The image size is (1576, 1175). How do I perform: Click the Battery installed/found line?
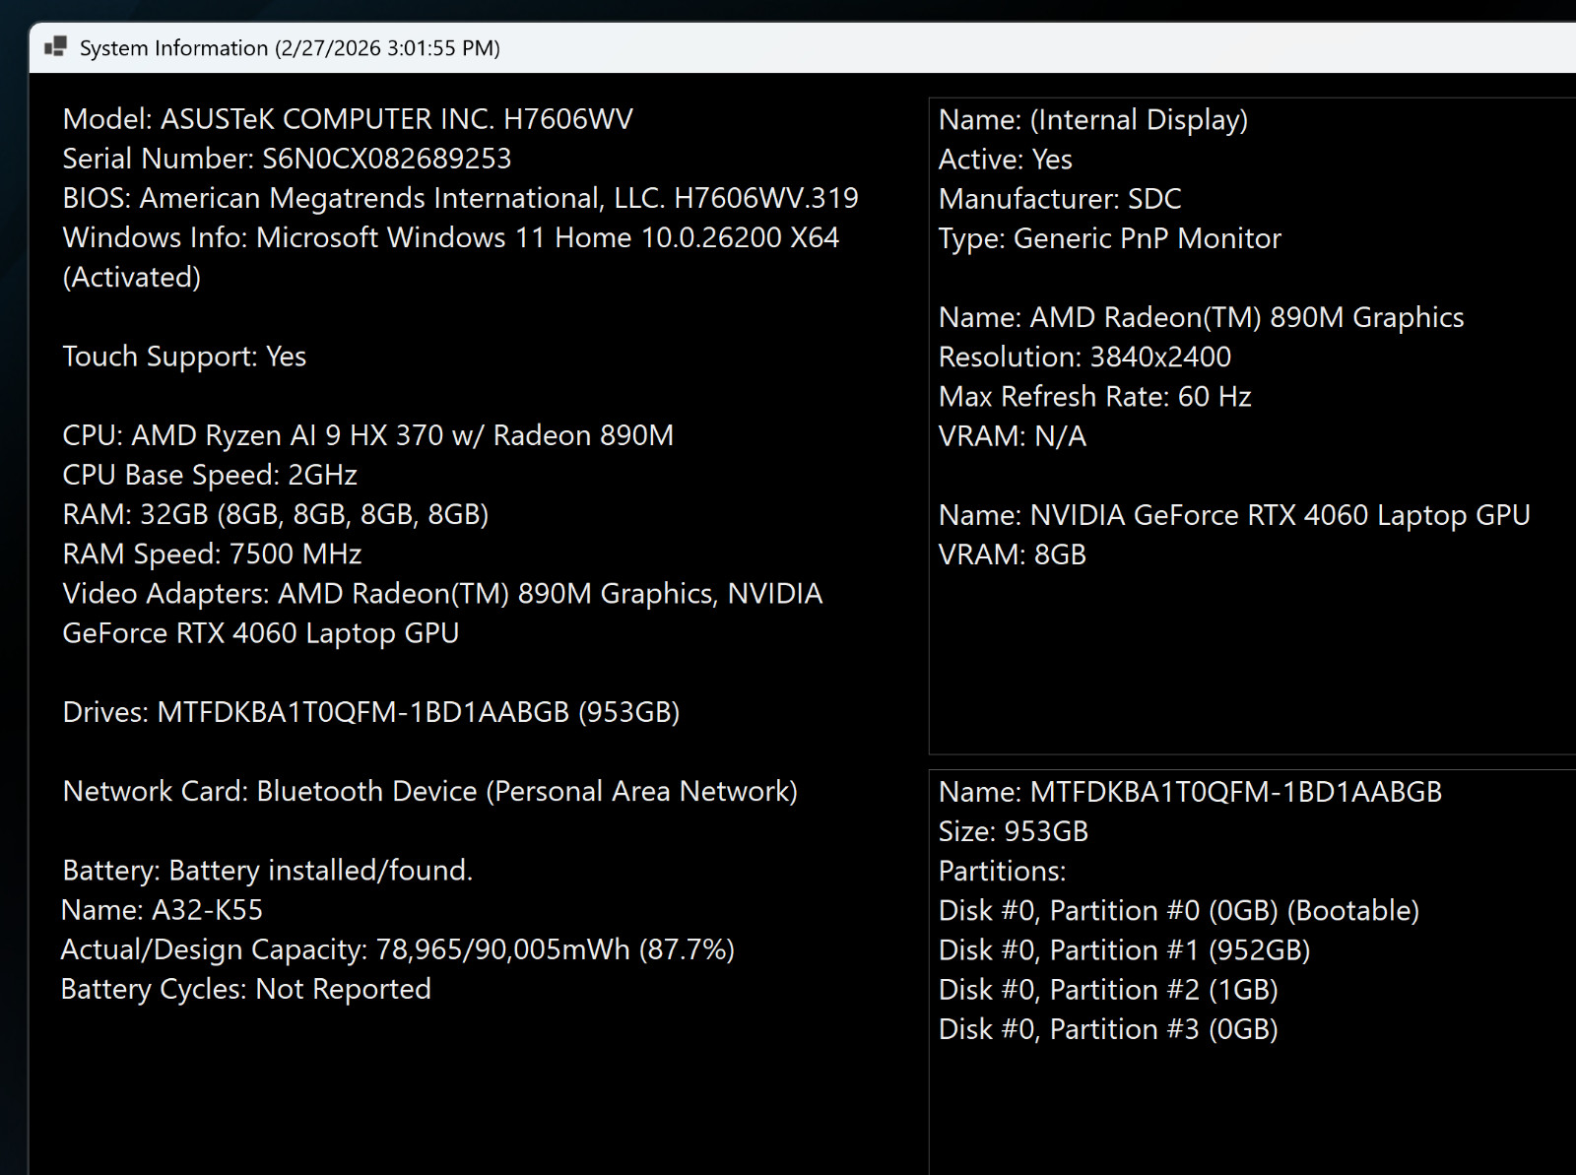tap(268, 871)
